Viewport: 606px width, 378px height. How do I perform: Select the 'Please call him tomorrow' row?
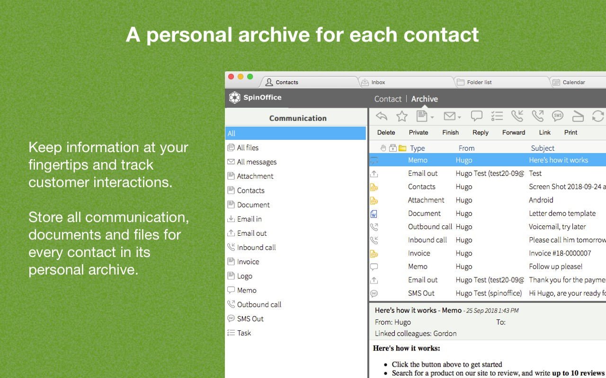[487, 240]
